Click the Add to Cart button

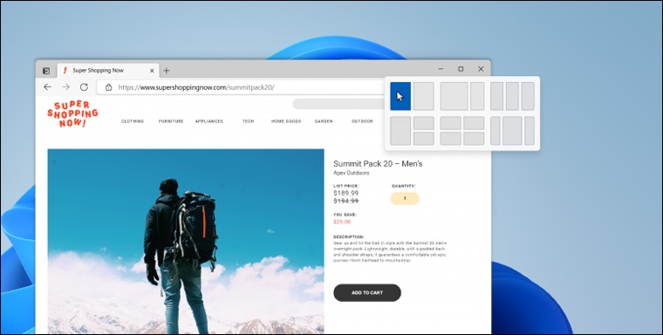click(367, 293)
